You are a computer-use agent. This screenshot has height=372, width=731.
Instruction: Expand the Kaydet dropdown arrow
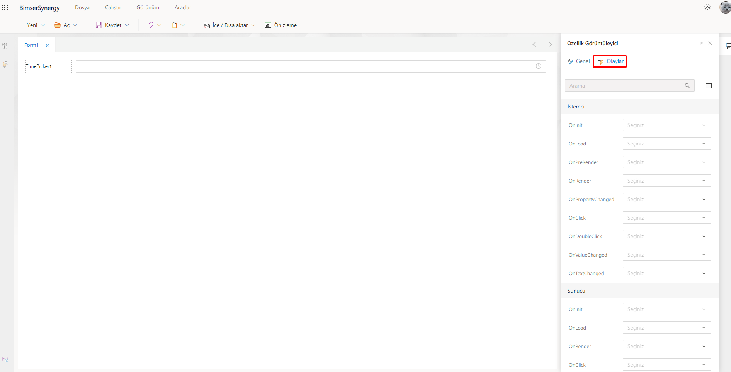click(127, 25)
